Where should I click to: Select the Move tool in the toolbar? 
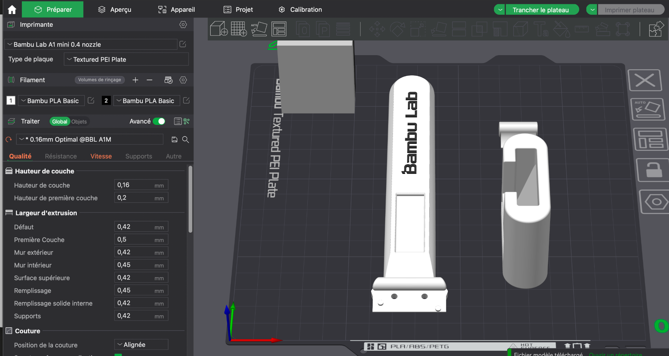coord(377,29)
